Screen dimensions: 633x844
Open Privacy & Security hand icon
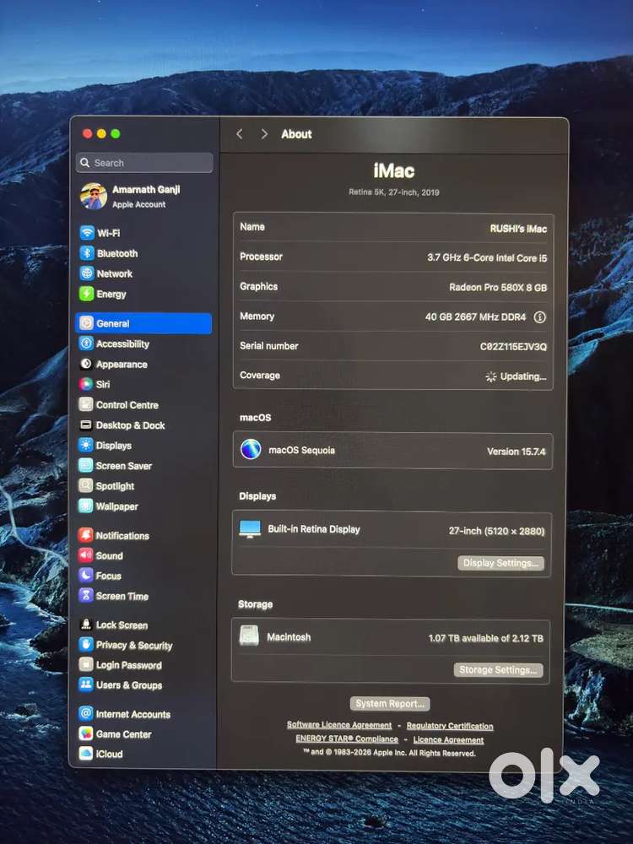point(85,644)
